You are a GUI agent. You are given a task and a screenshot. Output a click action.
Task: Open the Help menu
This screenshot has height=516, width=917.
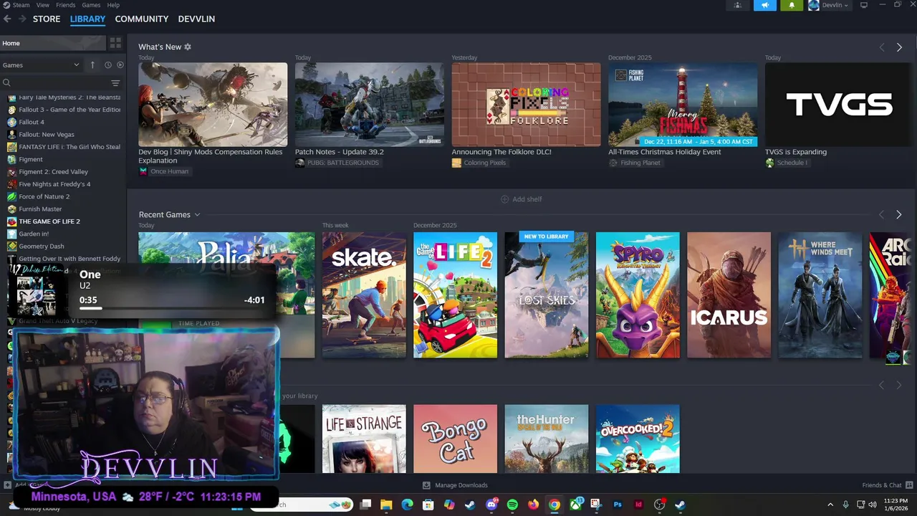point(113,5)
